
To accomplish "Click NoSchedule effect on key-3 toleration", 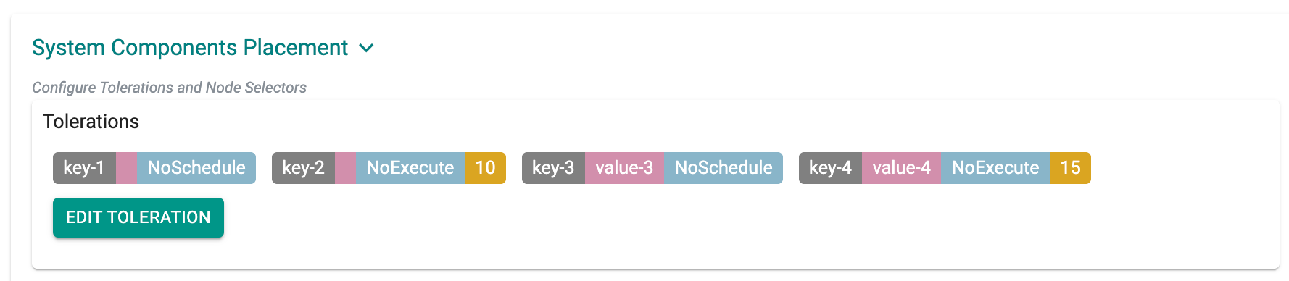I will [724, 168].
